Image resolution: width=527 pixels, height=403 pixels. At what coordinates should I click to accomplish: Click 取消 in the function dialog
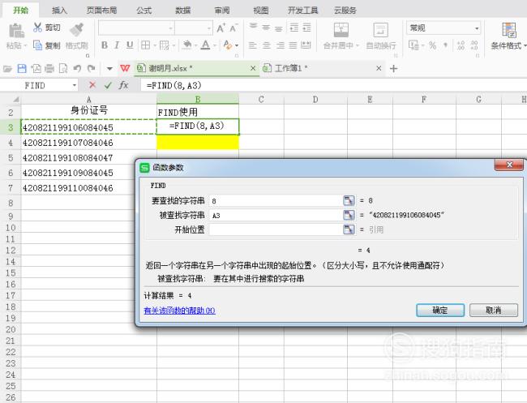coord(494,310)
